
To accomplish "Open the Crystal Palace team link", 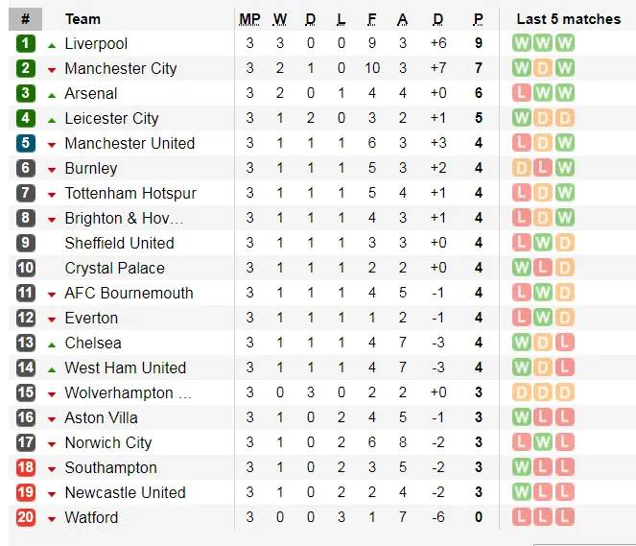I will click(114, 268).
